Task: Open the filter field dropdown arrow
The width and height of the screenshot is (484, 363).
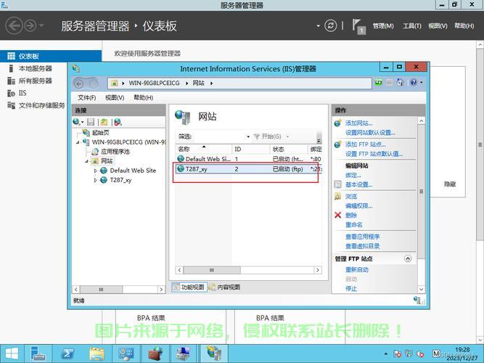Action: (x=248, y=136)
